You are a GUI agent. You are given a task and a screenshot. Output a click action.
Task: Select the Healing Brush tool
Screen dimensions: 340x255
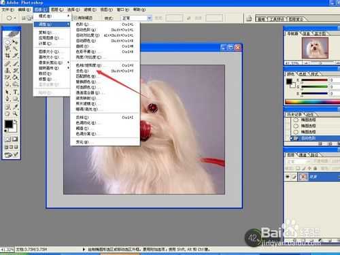point(7,63)
